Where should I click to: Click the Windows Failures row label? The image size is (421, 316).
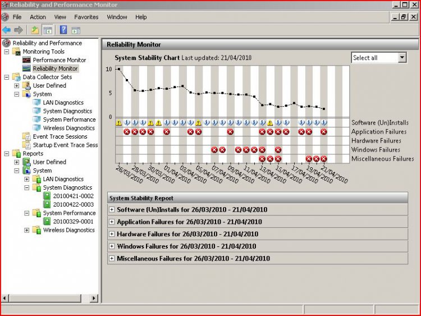point(376,149)
